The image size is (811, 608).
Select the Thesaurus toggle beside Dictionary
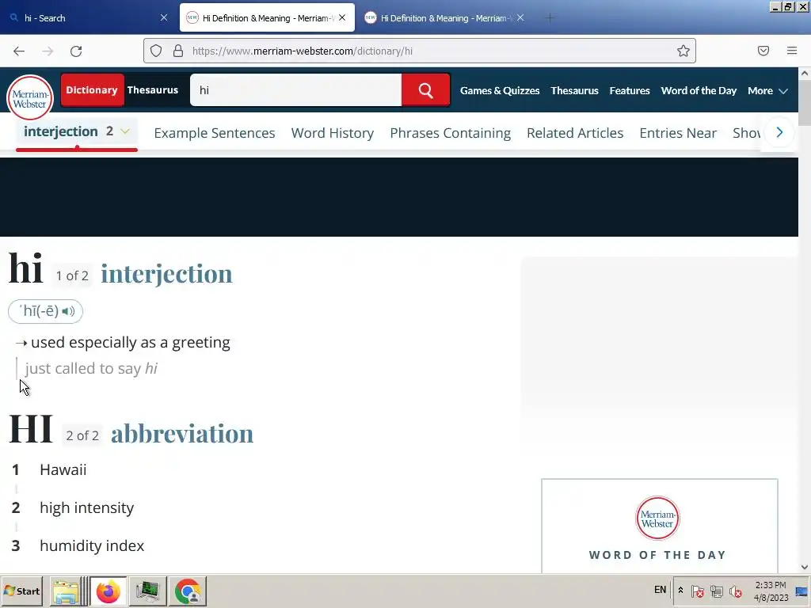coord(153,90)
